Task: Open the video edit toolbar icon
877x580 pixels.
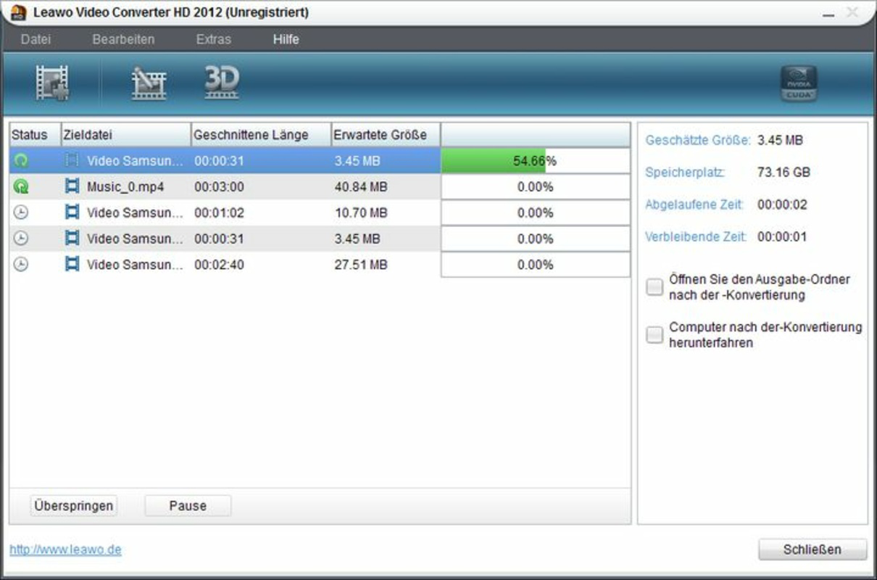Action: (x=149, y=83)
